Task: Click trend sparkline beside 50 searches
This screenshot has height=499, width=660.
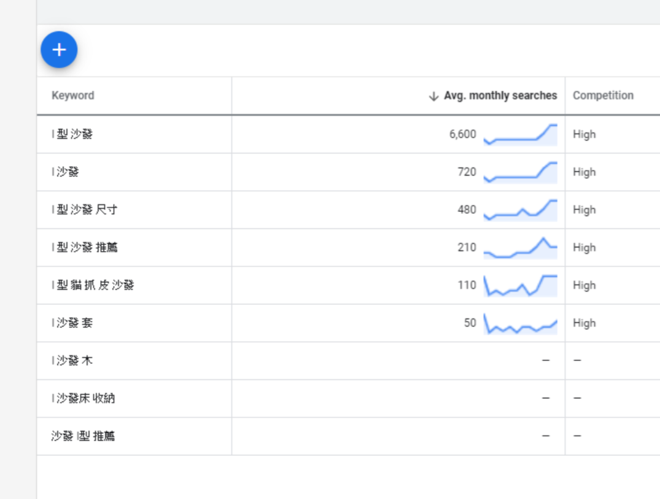Action: tap(520, 323)
